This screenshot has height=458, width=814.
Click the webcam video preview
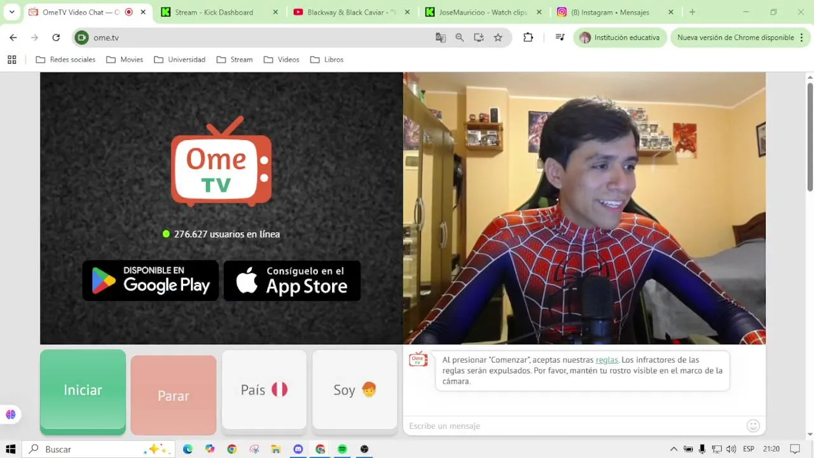[584, 208]
